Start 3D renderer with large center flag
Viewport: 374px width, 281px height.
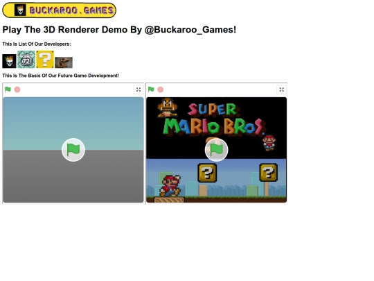[73, 150]
